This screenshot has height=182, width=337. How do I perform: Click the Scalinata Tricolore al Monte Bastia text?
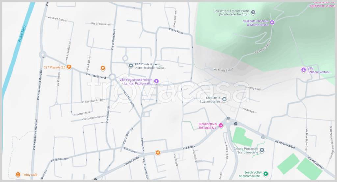pos(256,23)
